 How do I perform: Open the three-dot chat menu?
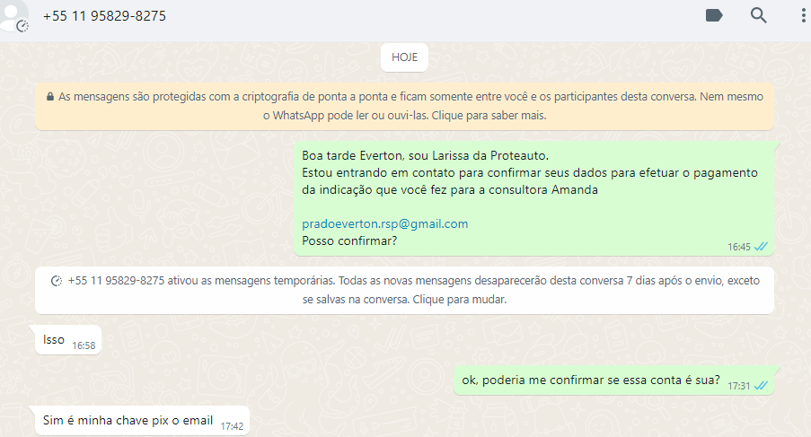(803, 15)
